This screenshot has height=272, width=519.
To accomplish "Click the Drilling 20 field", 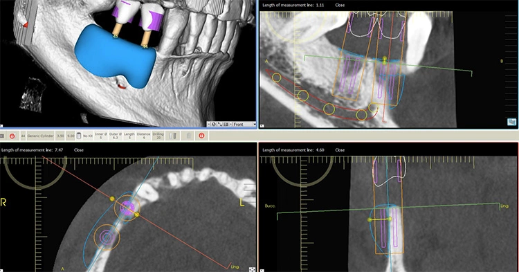I will [x=158, y=136].
